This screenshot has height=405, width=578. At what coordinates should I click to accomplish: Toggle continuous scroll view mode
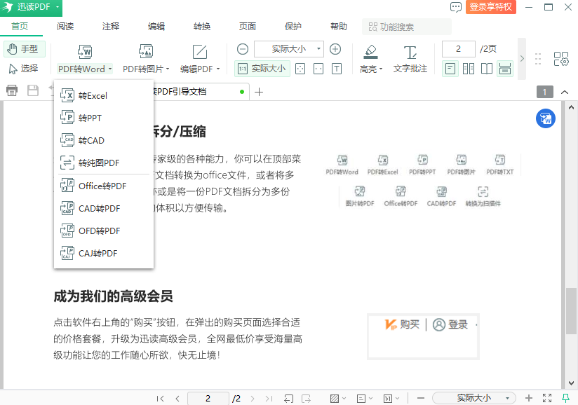pyautogui.click(x=505, y=69)
